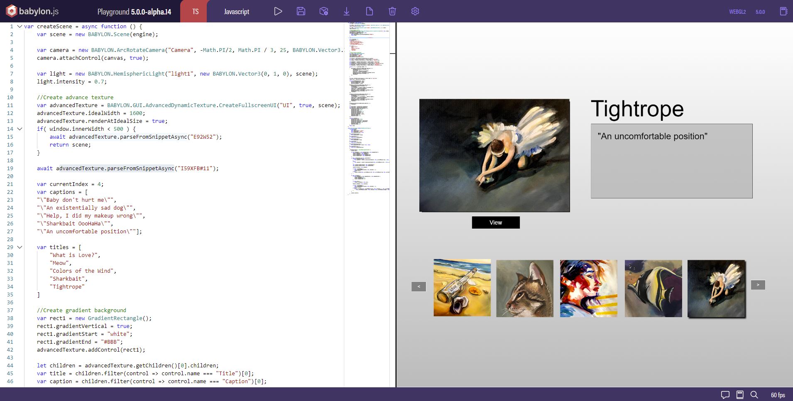Switch to the Javascript language tab
793x401 pixels.
237,12
